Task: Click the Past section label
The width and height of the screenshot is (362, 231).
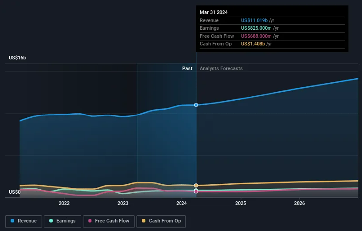Action: coord(187,69)
